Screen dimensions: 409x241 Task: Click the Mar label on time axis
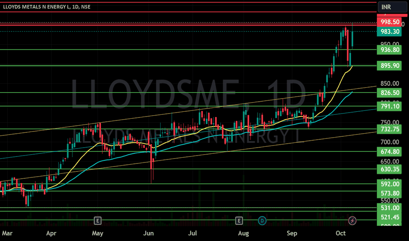pyautogui.click(x=7, y=233)
